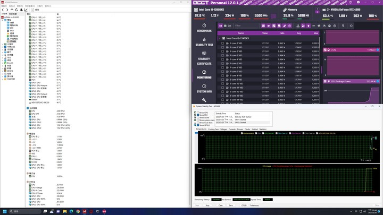383x215 pixels.
Task: Expand the DirectX node in AIDA64 tree
Action: click(x=3, y=63)
